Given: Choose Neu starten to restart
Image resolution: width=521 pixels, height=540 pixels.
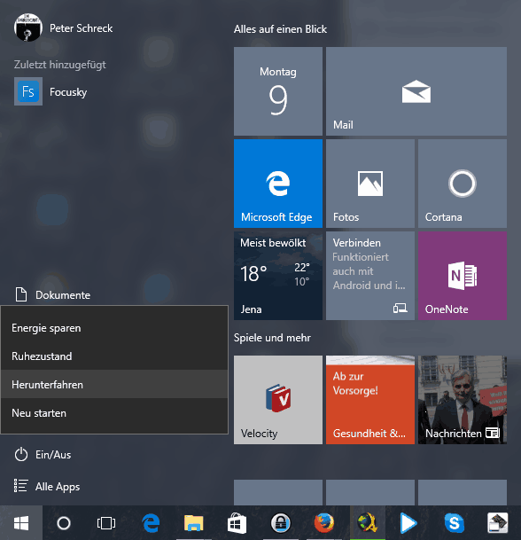Looking at the screenshot, I should pyautogui.click(x=114, y=413).
